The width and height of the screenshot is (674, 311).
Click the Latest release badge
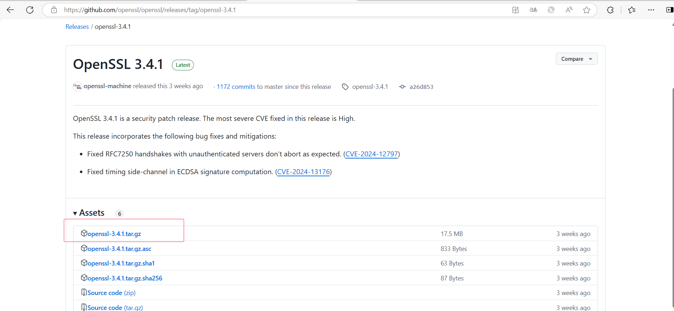coord(183,65)
